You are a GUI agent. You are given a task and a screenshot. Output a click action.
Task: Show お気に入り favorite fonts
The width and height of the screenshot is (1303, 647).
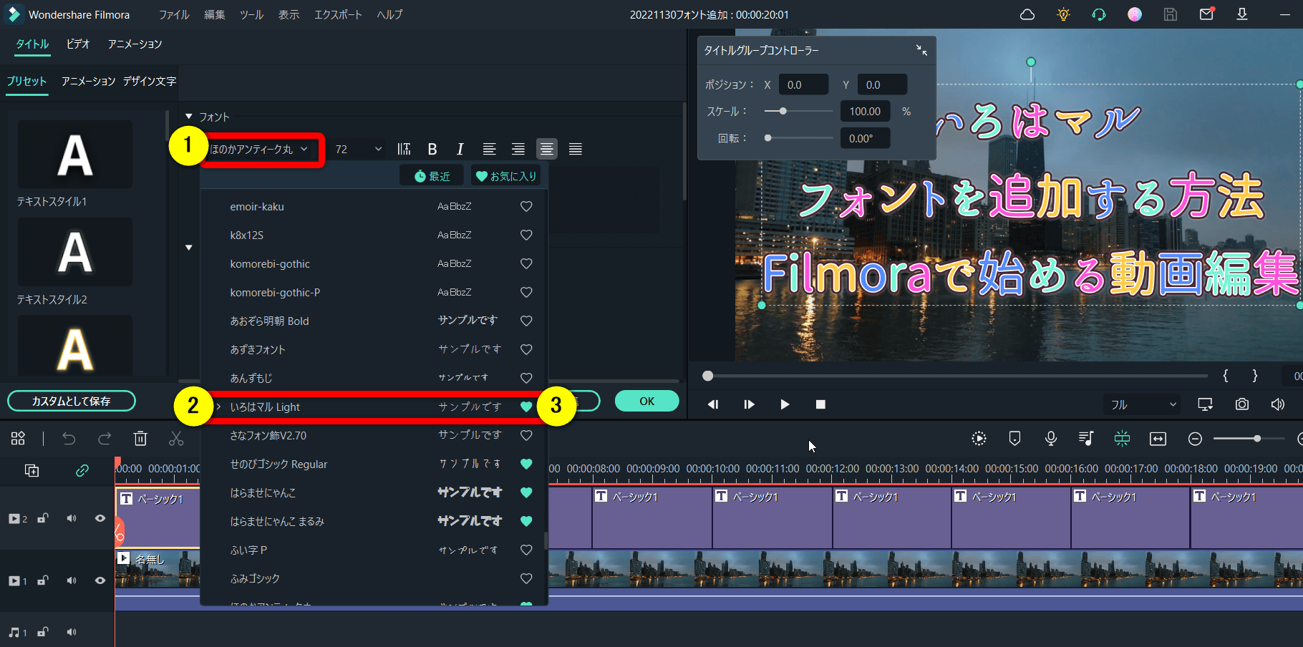[x=506, y=176]
